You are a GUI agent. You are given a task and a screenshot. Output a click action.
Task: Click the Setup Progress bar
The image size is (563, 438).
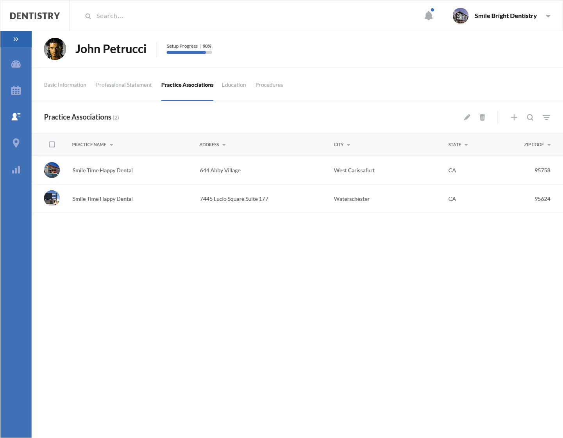pyautogui.click(x=189, y=52)
